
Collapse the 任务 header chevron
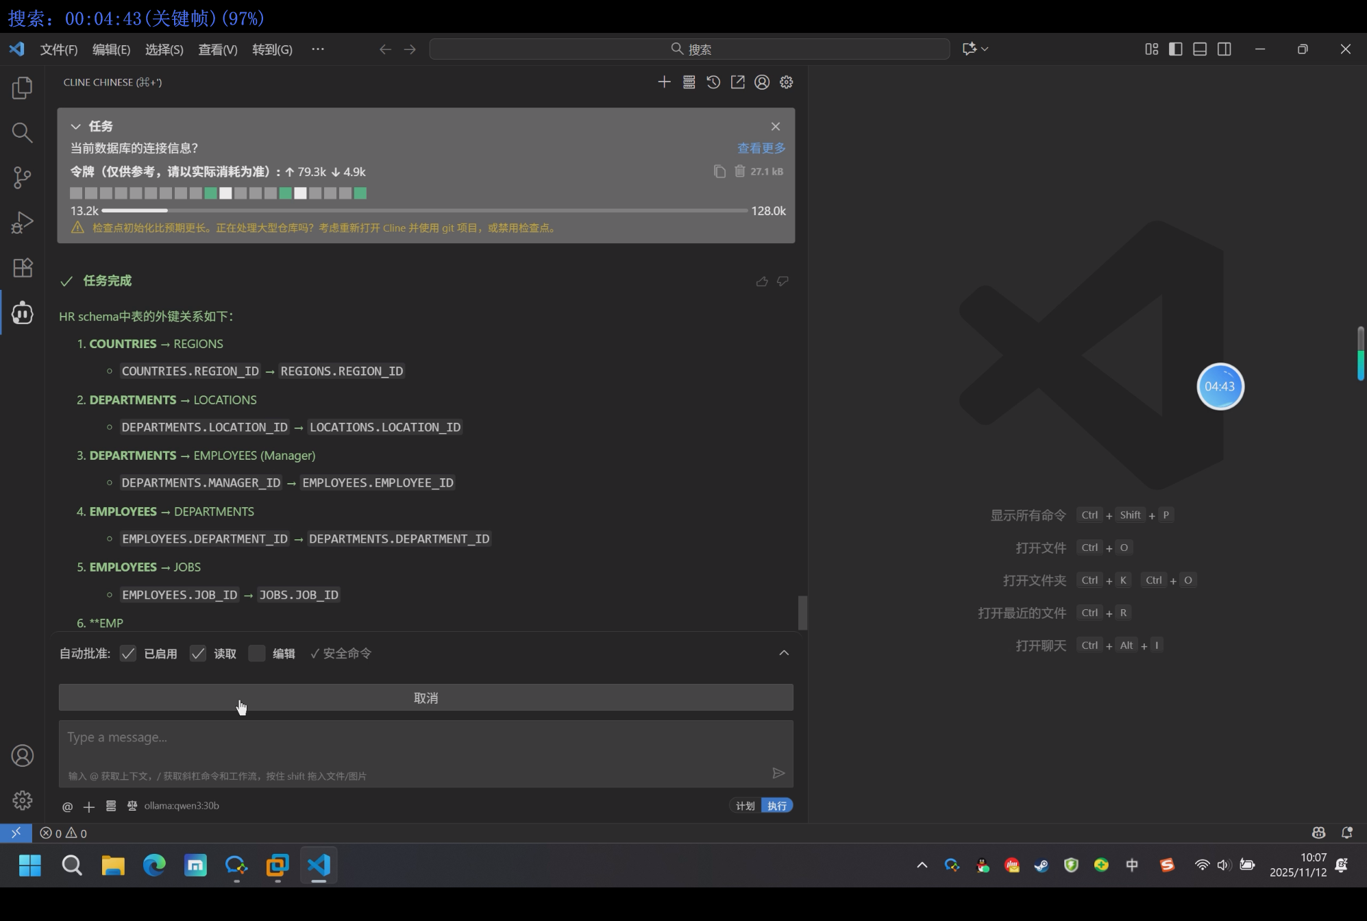pos(76,127)
